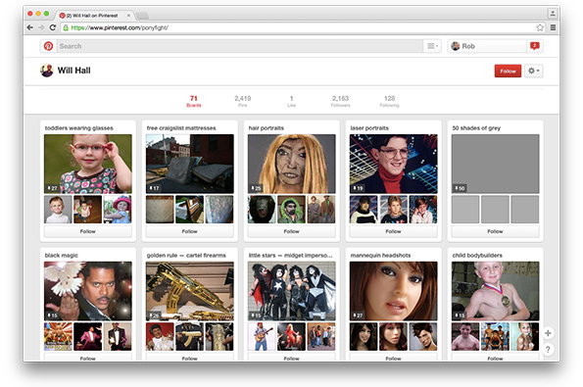Click the 'mannequin headshots' board title
Viewport: 583px width, 387px height.
click(x=380, y=255)
